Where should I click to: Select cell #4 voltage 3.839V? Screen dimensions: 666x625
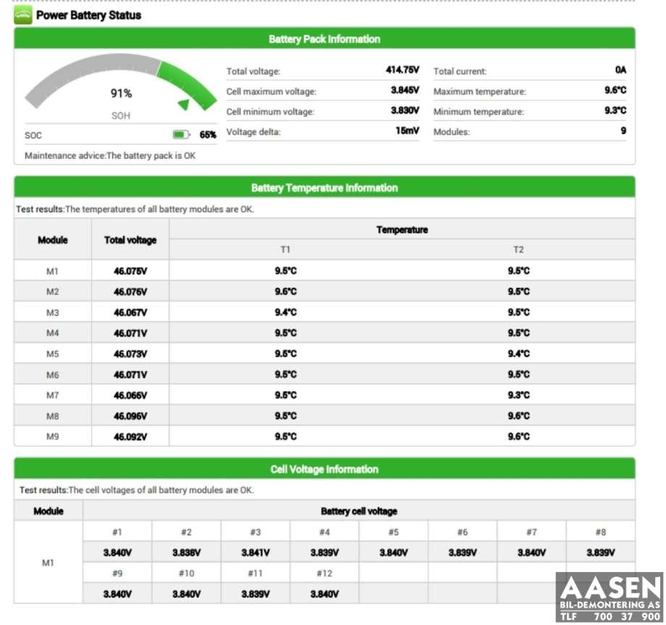[324, 553]
